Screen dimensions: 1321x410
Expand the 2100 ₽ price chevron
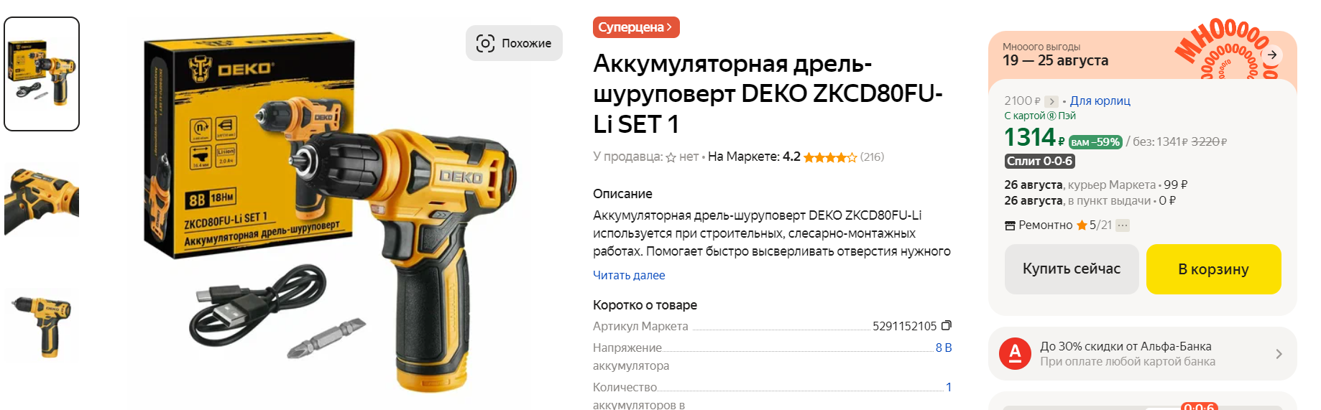point(1051,101)
